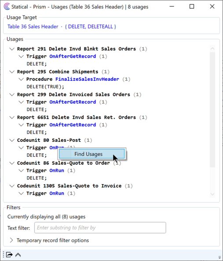The image size is (223, 261).
Task: Minimize the Prism Usages window
Action: point(172,7)
